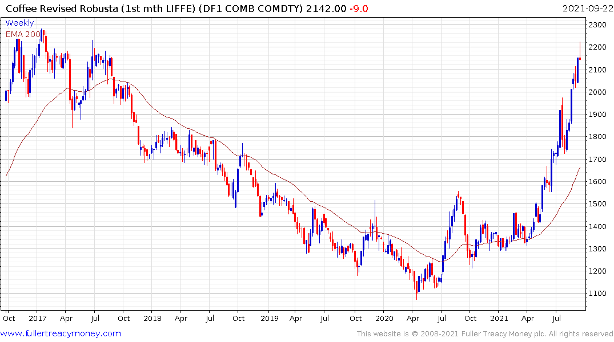Click the 1400 price axis label

pos(597,227)
